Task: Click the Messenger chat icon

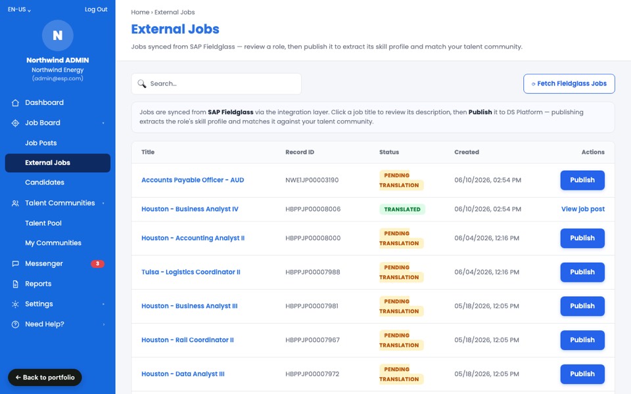Action: click(15, 264)
